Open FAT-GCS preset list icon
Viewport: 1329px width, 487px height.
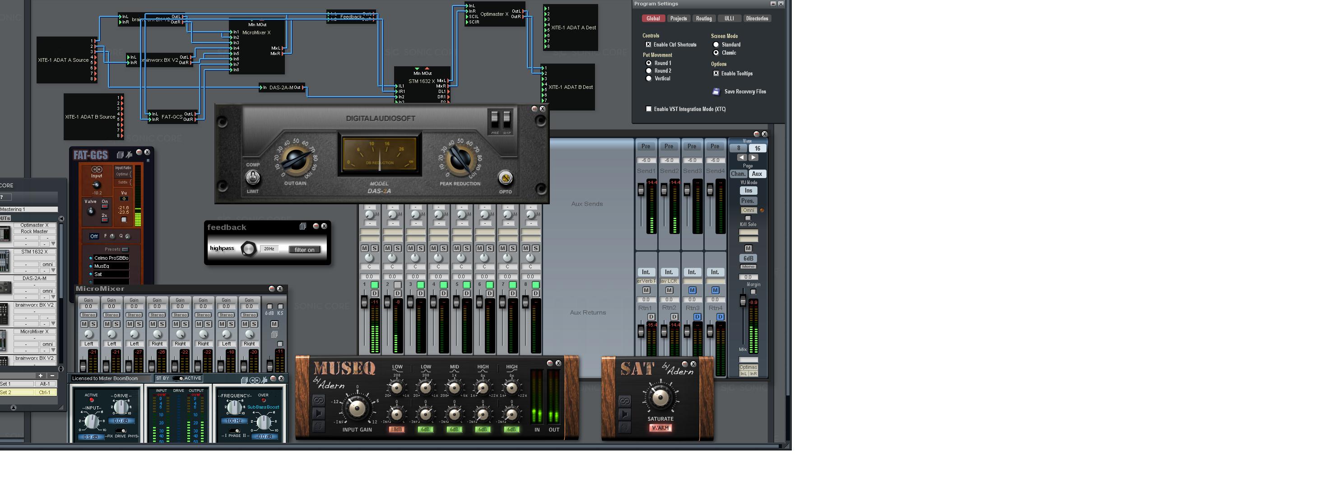point(120,154)
